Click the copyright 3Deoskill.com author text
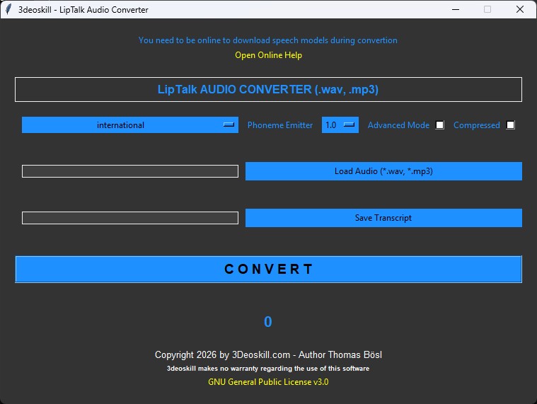Viewport: 537px width, 404px height. coord(268,354)
